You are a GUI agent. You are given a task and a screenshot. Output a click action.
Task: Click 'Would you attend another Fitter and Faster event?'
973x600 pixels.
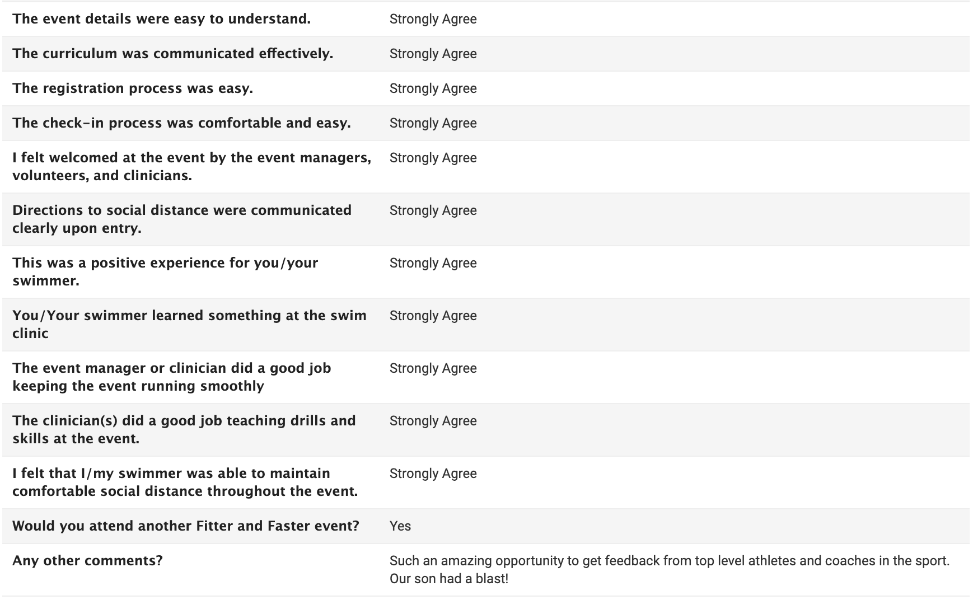[x=186, y=526]
